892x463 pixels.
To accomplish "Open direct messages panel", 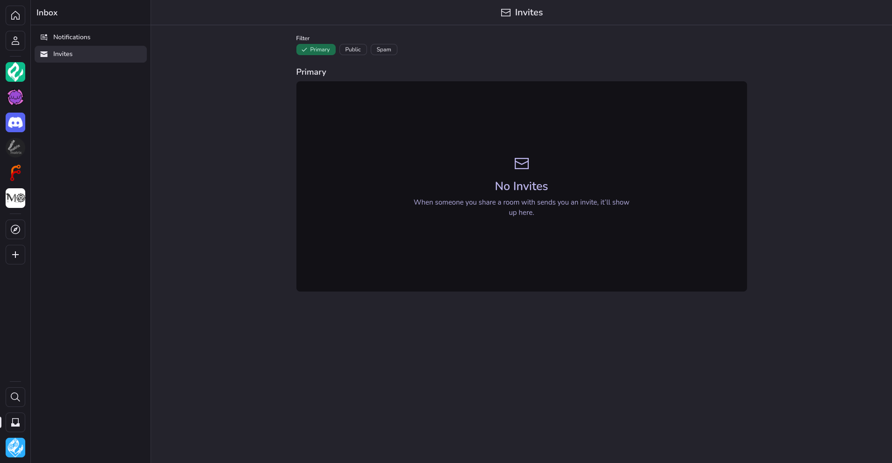I will click(x=15, y=41).
